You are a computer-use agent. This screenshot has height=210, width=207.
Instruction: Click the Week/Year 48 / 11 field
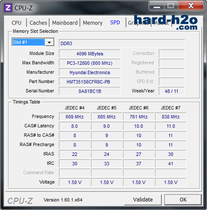point(172,91)
